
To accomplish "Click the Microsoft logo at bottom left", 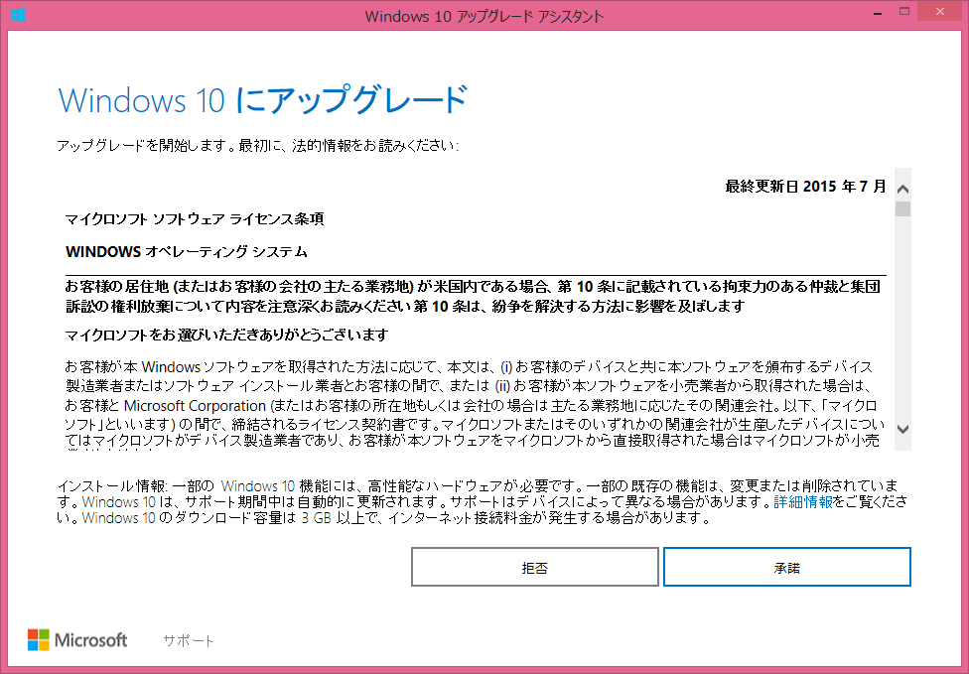I will (77, 640).
